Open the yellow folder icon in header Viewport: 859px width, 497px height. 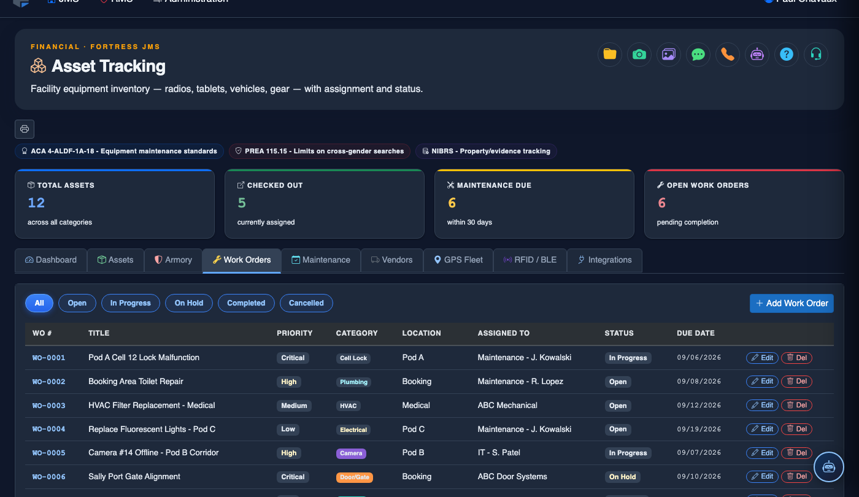610,55
